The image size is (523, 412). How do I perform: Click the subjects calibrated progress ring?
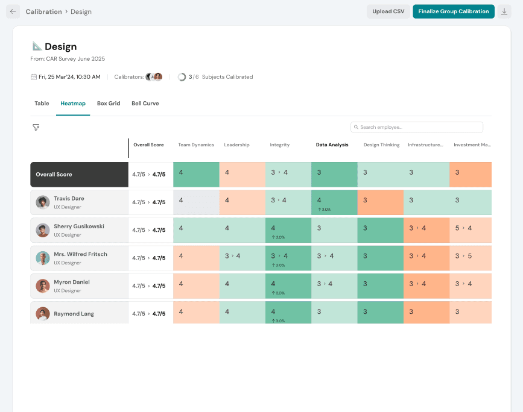(182, 77)
